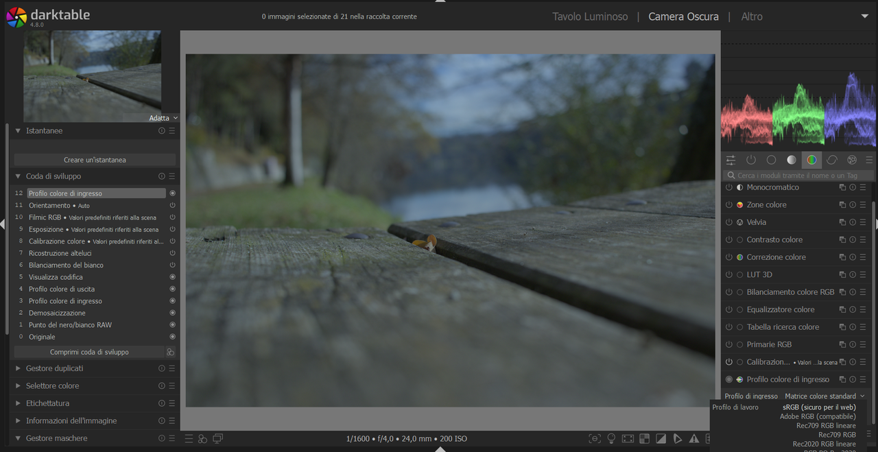Enable the Correzione colore module
878x452 pixels.
point(729,257)
